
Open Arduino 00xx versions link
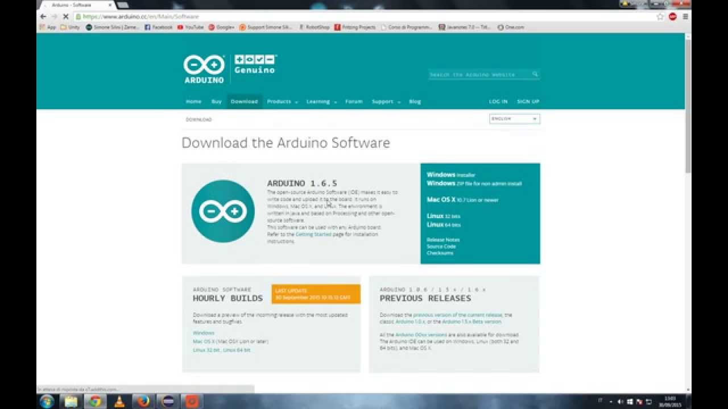(421, 335)
